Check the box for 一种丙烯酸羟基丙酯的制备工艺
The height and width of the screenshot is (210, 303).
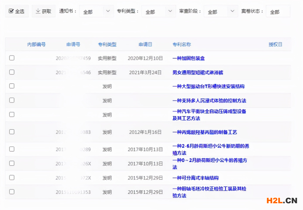[x=12, y=132]
